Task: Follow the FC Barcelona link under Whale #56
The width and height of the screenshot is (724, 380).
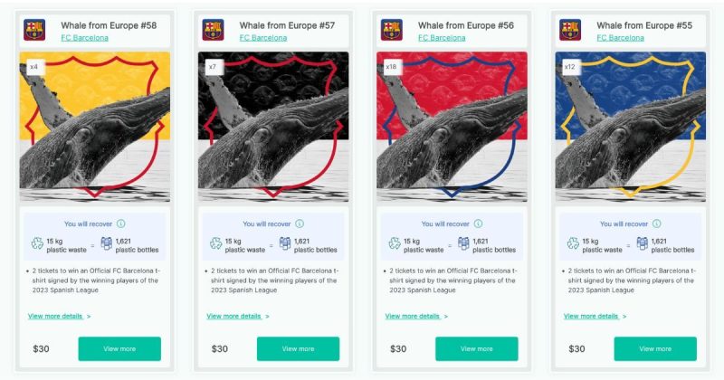Action: [442, 38]
